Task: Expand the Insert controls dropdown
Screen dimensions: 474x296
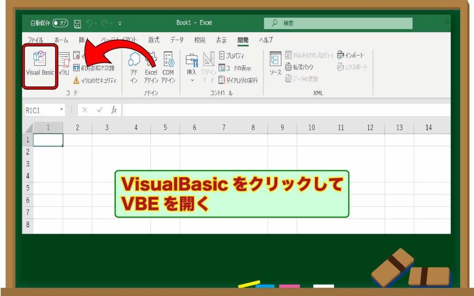Action: coord(192,80)
